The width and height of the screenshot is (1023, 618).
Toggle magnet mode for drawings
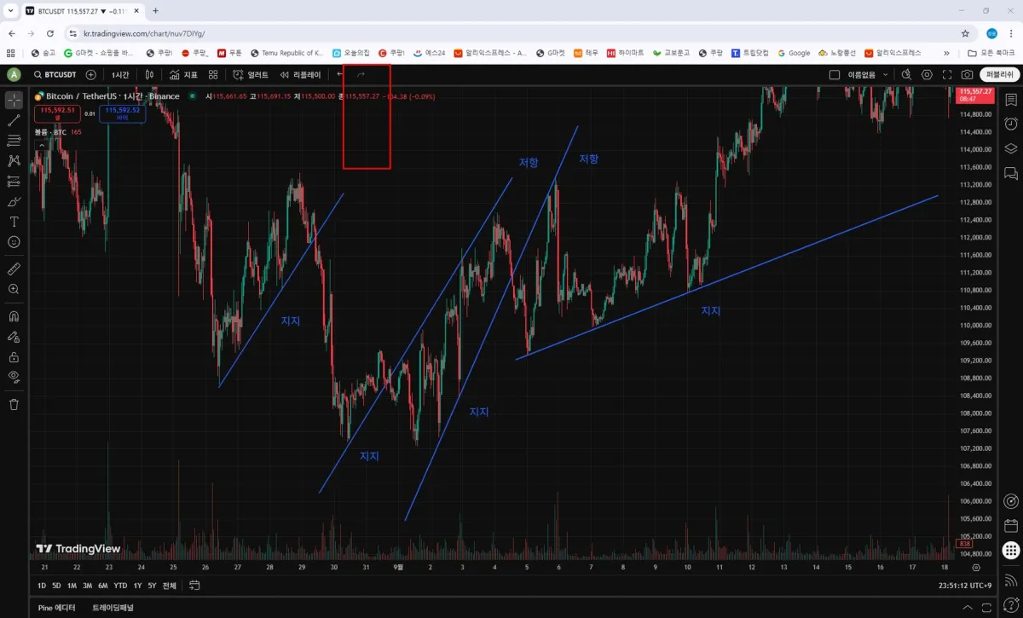click(14, 316)
